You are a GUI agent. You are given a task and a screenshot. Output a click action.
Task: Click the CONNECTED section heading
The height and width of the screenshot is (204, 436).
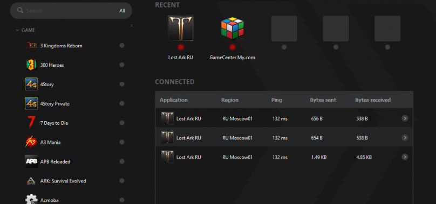click(175, 82)
